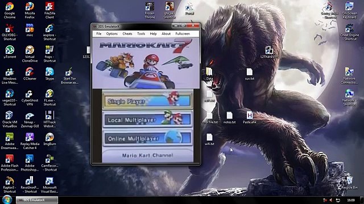
Task: Select the Microsoft Visual Basic icon
Action: point(49,185)
